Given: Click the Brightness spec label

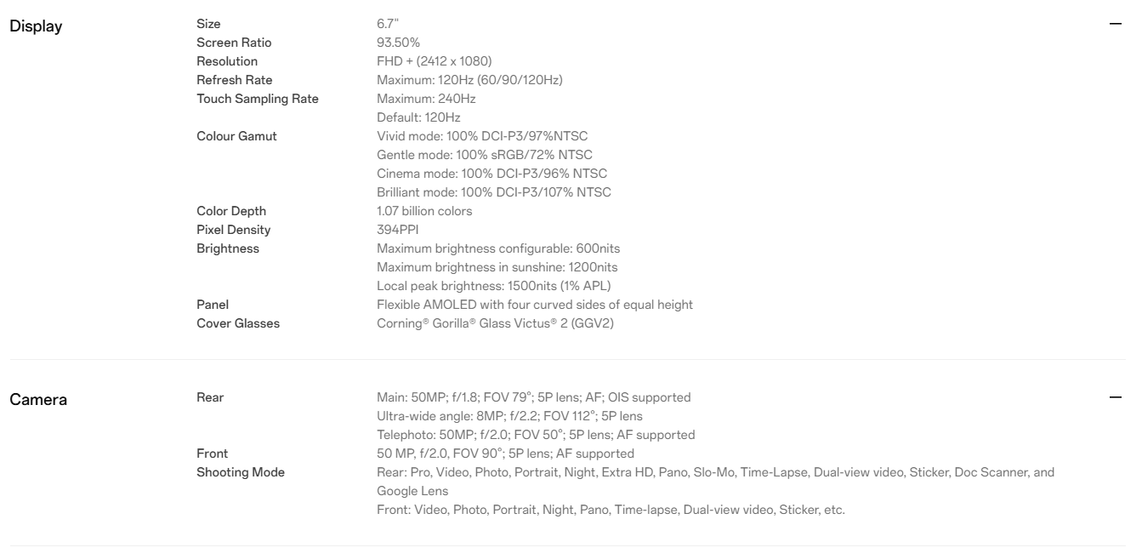Looking at the screenshot, I should point(228,248).
